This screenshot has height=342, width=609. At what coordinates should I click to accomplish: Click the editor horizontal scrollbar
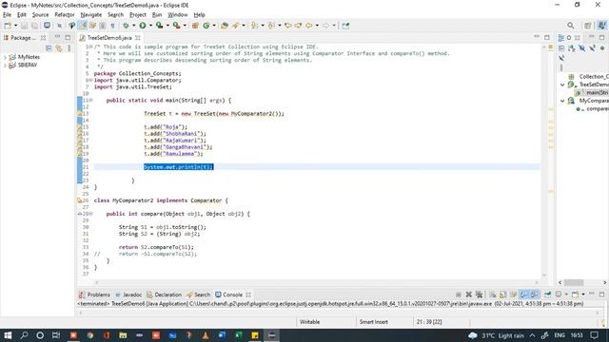[317, 282]
